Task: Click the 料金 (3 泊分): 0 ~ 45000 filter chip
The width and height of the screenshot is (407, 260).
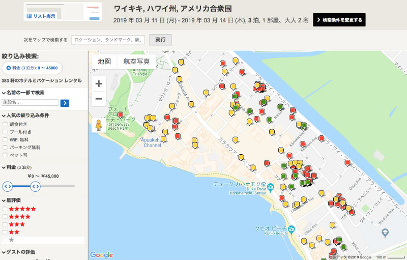Action: click(32, 68)
